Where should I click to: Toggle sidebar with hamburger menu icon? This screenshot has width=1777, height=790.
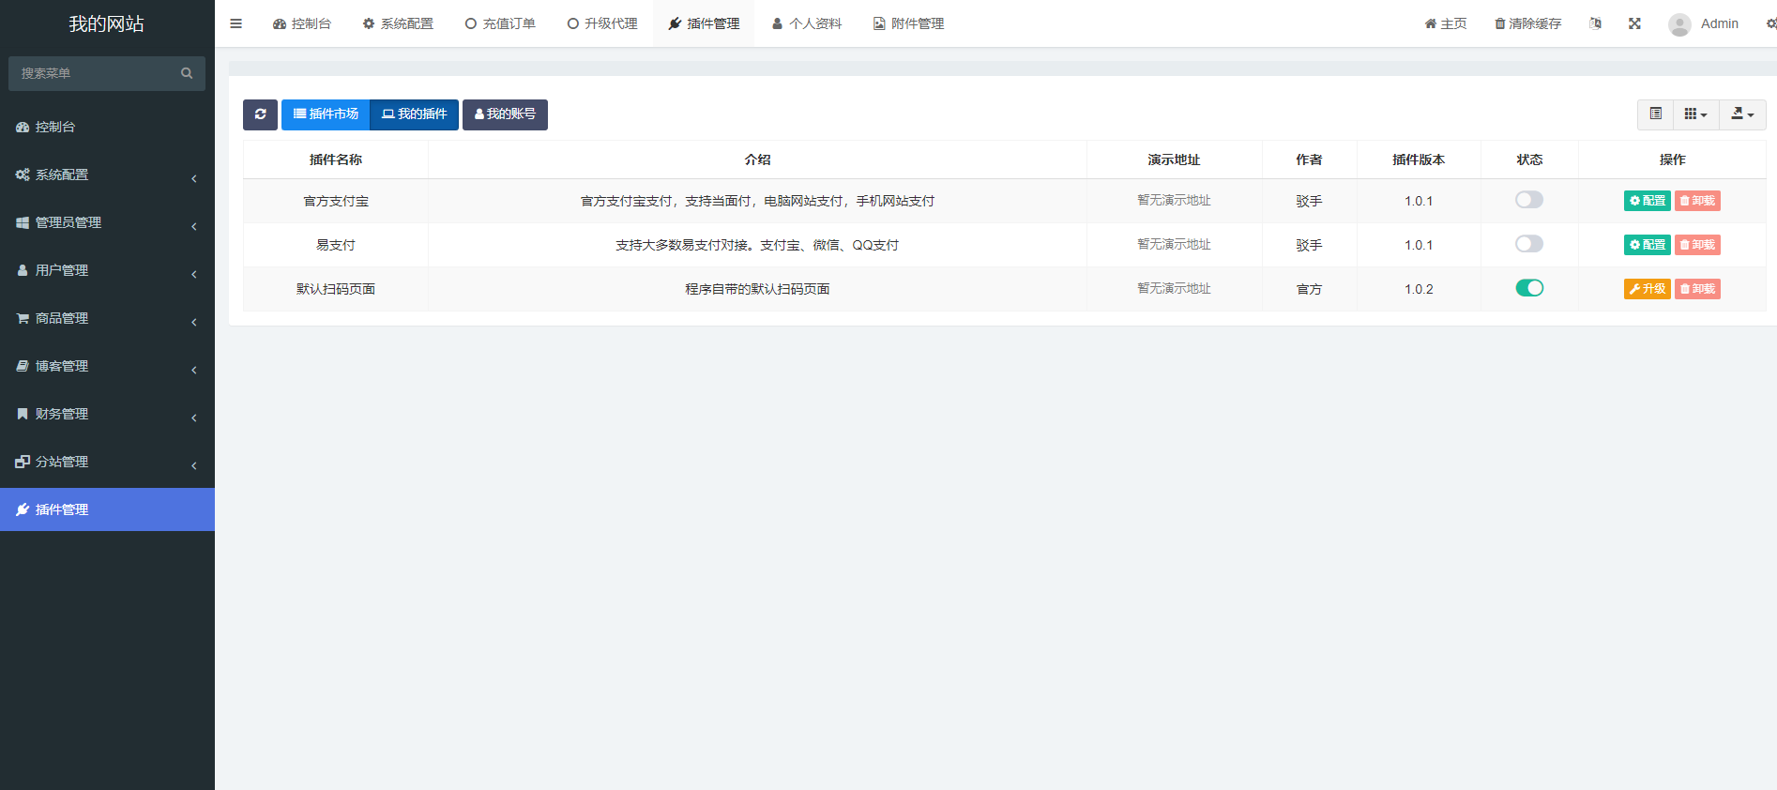pos(235,23)
